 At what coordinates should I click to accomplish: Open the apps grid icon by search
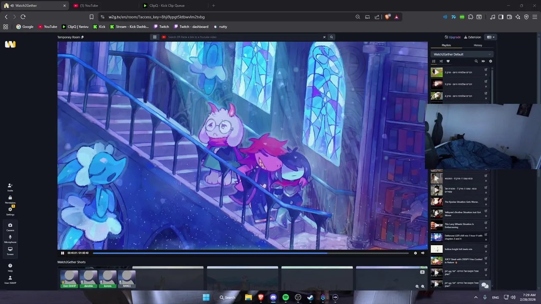[x=155, y=37]
